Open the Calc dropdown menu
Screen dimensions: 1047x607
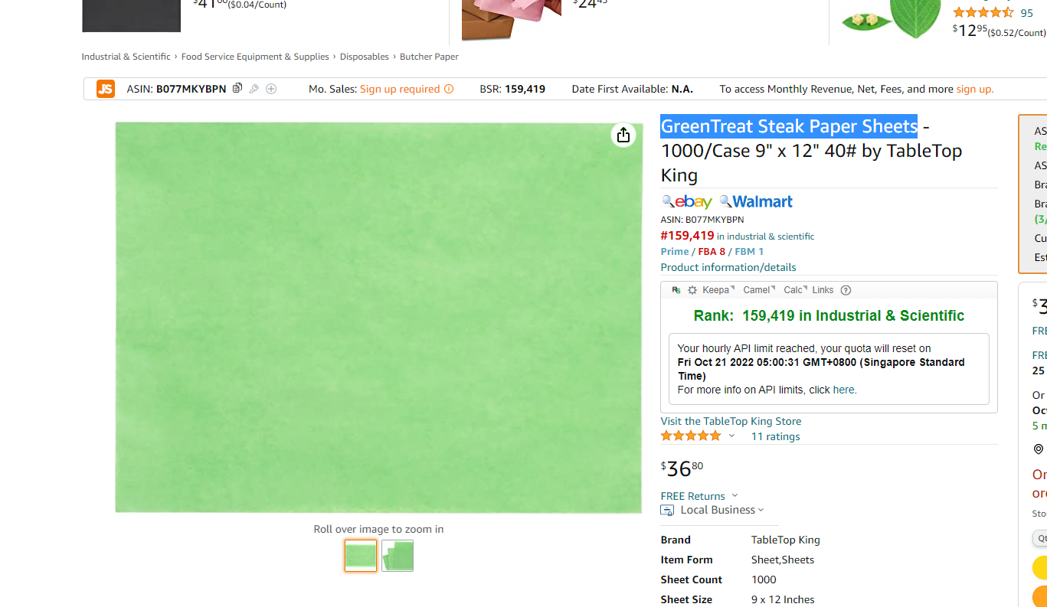point(795,290)
